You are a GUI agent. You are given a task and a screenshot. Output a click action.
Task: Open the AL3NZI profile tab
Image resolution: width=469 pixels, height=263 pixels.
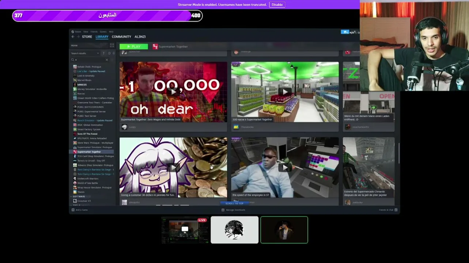click(140, 37)
